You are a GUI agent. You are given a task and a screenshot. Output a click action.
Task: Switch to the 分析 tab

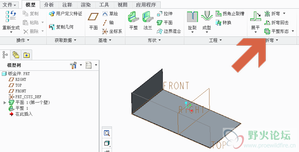(x=49, y=5)
